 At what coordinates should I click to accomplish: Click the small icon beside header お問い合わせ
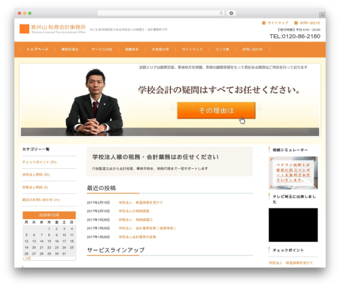296,23
